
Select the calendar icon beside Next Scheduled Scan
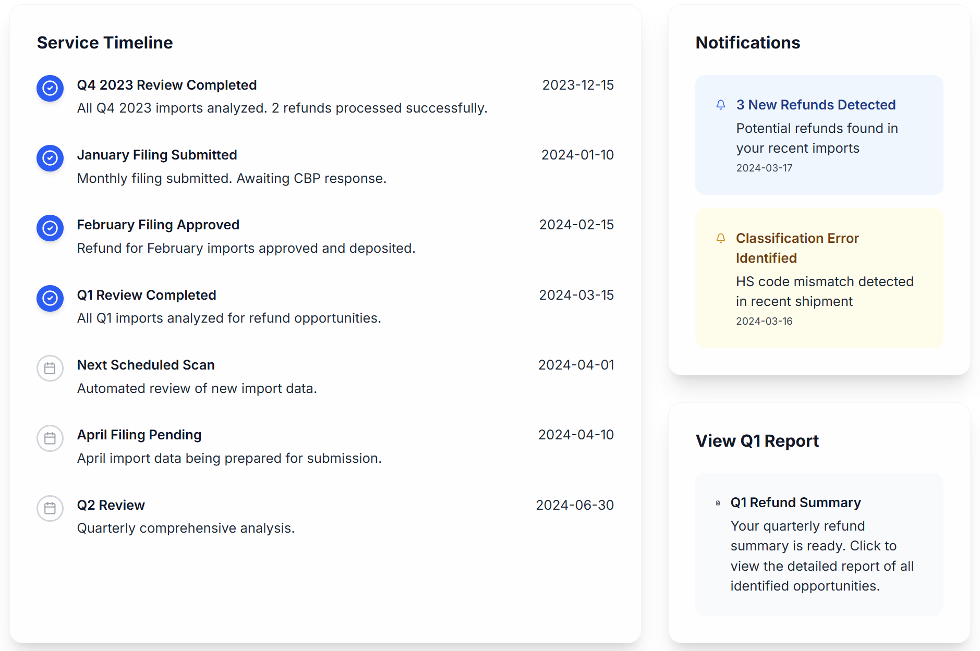tap(50, 369)
